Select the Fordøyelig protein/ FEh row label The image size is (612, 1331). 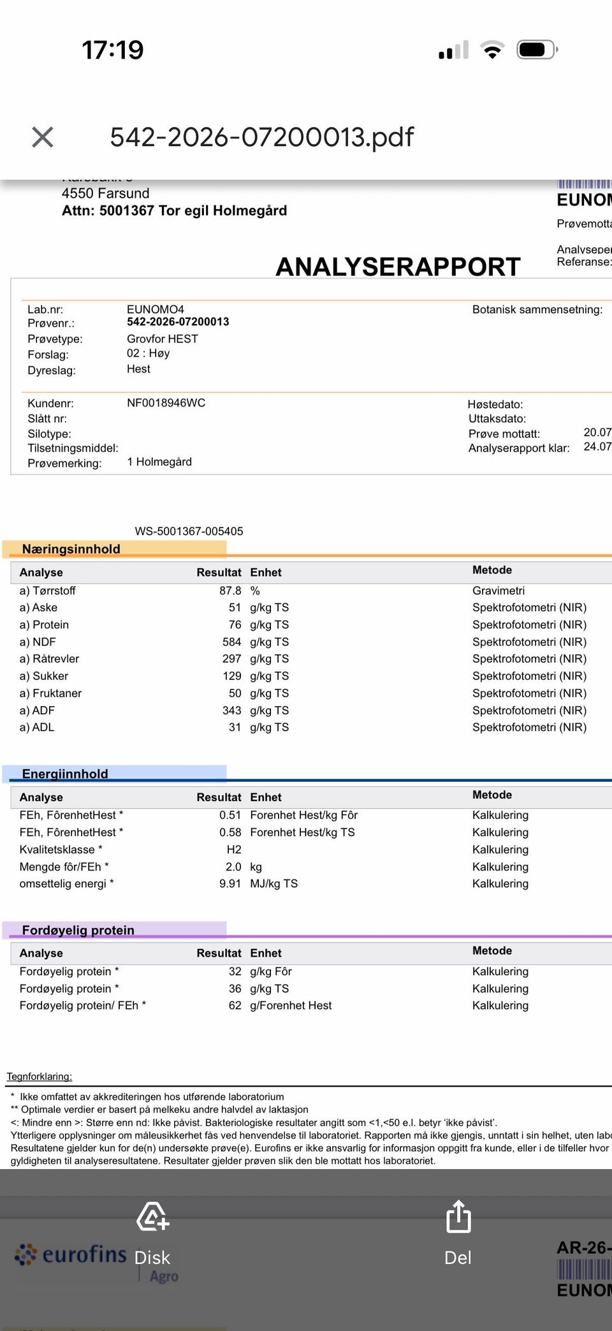(x=83, y=1005)
